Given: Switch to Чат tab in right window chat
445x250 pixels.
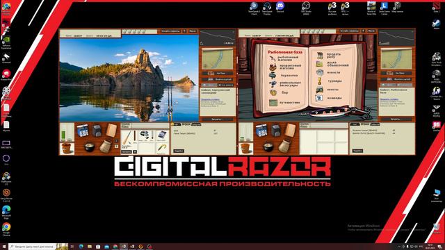Looking at the screenshot, I should pyautogui.click(x=355, y=124).
